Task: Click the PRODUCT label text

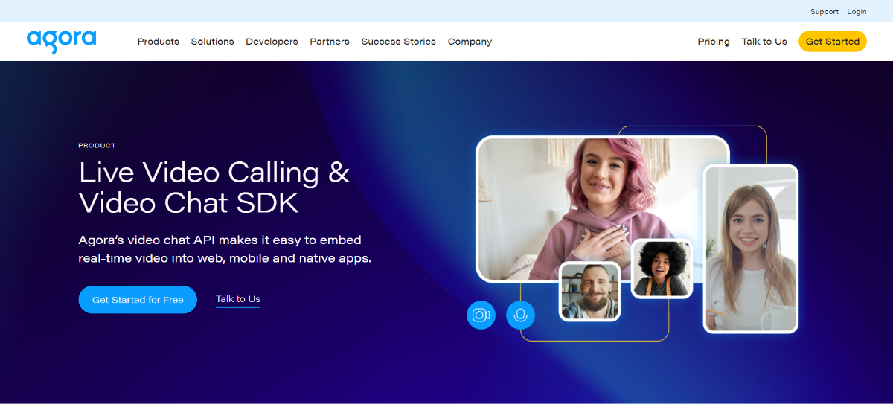Action: pyautogui.click(x=97, y=146)
